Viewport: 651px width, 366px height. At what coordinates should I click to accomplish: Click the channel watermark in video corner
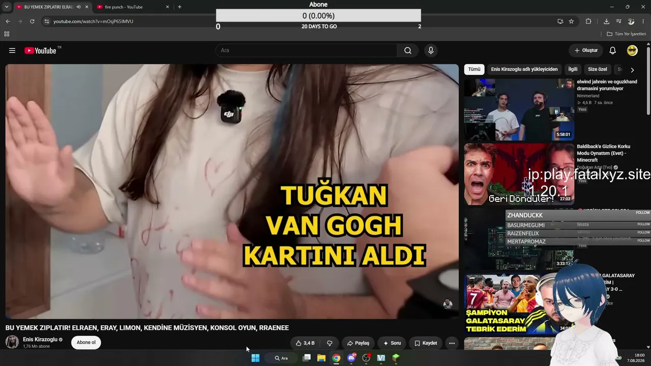(448, 303)
